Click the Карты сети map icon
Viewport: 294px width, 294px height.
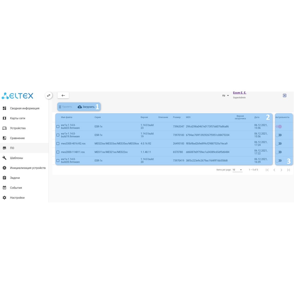pyautogui.click(x=5, y=118)
